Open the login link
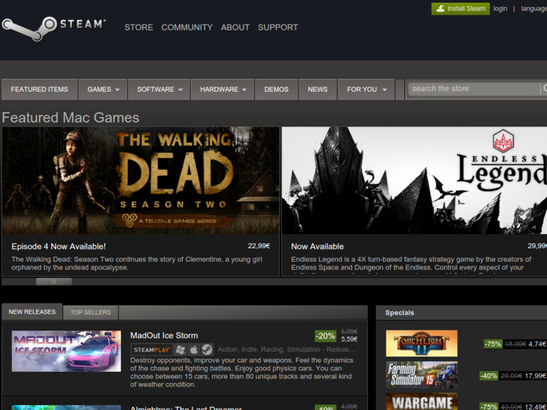This screenshot has height=410, width=547. (500, 9)
